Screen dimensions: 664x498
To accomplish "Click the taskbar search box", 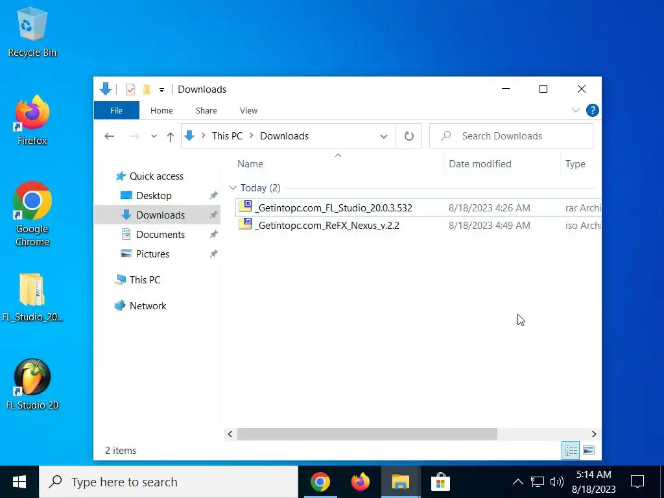I will [x=169, y=482].
